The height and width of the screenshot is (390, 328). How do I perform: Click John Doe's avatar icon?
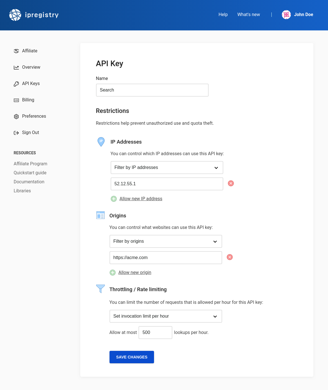point(286,15)
